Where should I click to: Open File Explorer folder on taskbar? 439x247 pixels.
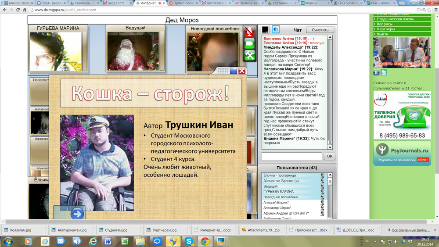click(x=140, y=241)
